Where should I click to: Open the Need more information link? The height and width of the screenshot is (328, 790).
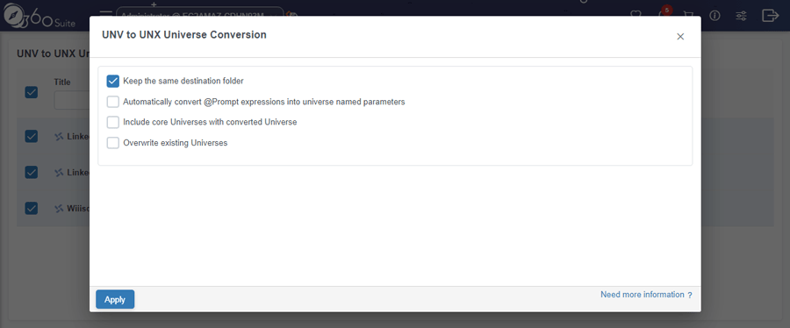646,295
